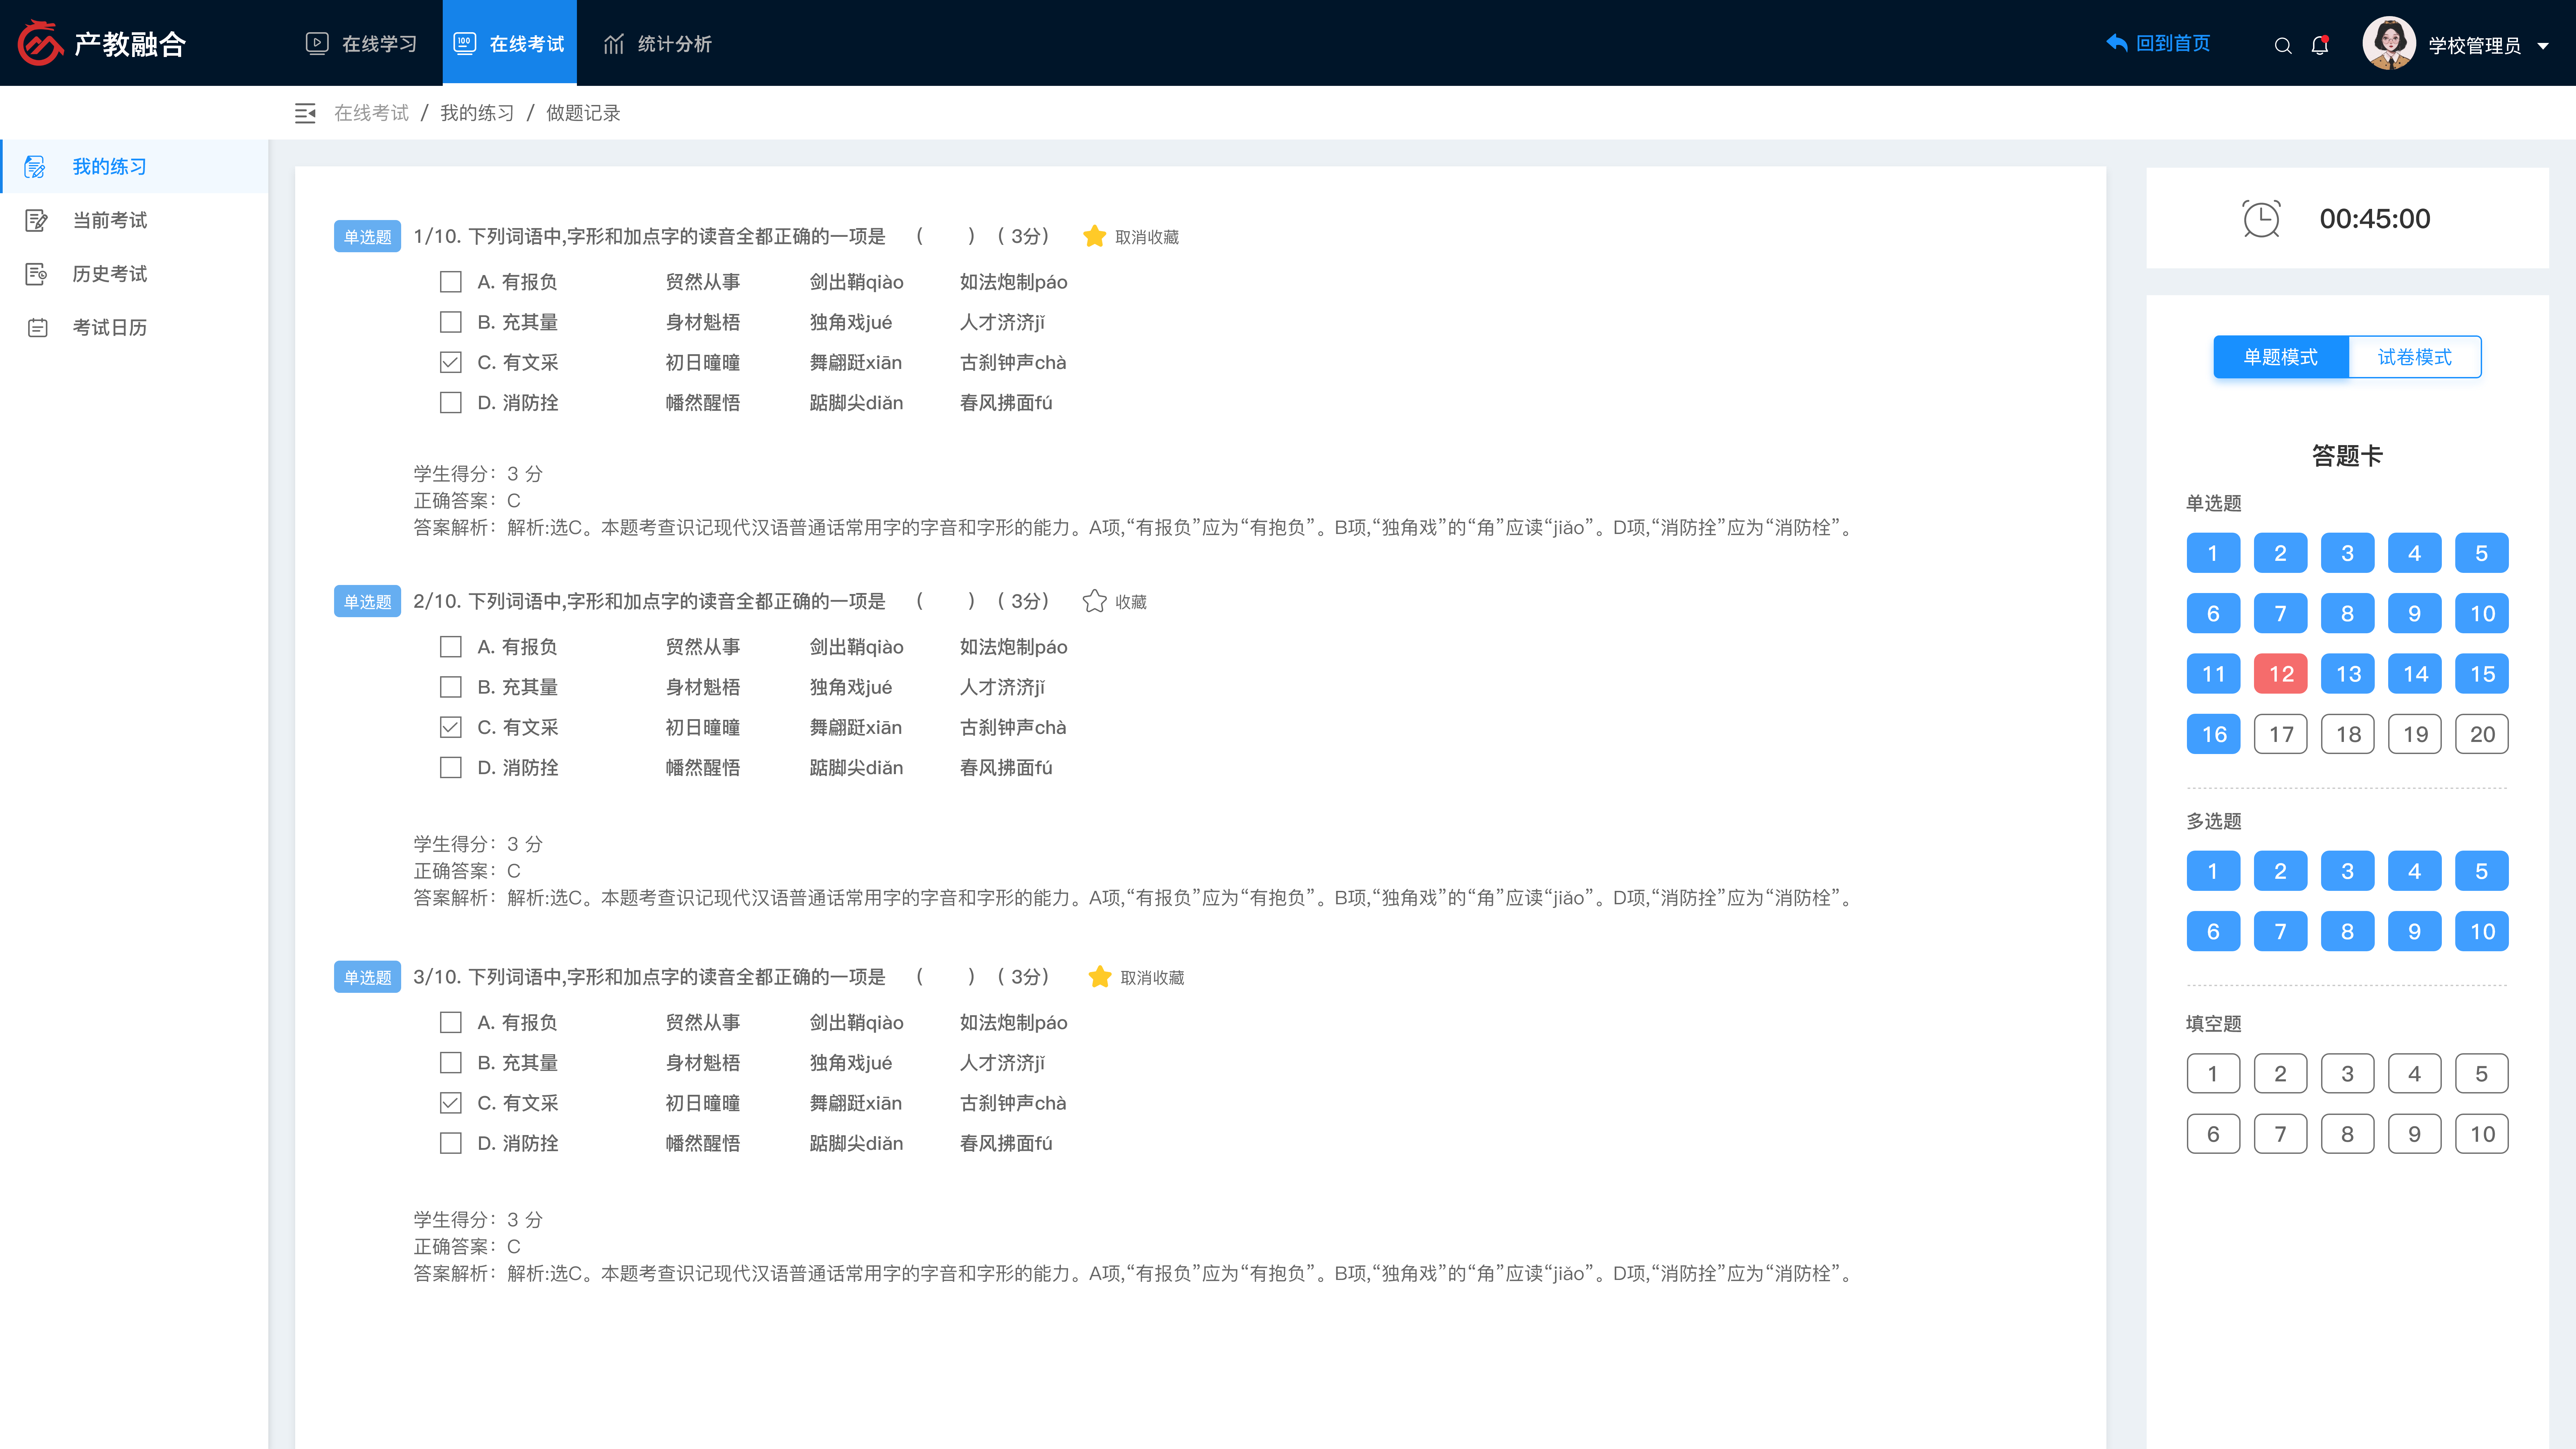Click 收藏 on question 2

coord(1131,602)
